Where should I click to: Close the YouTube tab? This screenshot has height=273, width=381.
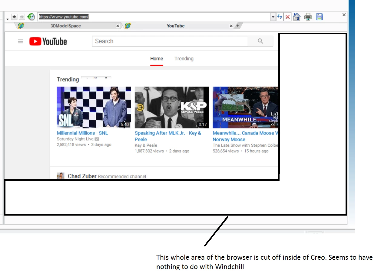pyautogui.click(x=231, y=26)
